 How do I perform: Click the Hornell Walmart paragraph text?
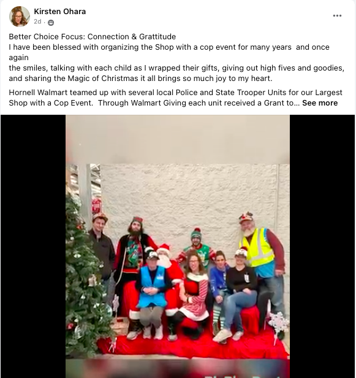point(176,98)
